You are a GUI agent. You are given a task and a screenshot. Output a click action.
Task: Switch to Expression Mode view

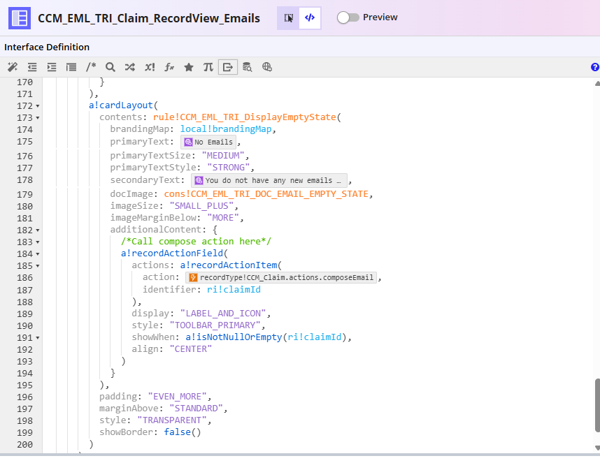click(310, 18)
